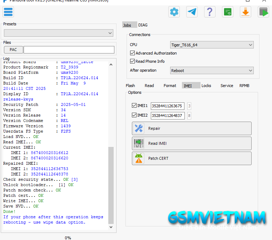Open the Locks tab
272x240 pixels.
click(206, 86)
